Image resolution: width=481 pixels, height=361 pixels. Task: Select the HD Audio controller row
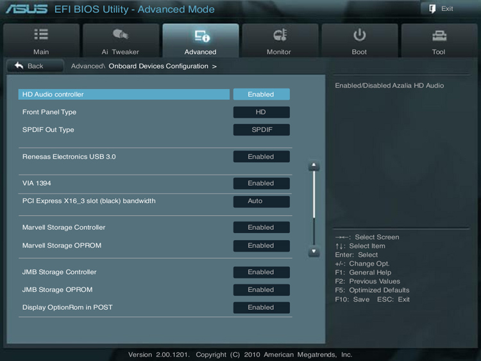(124, 94)
